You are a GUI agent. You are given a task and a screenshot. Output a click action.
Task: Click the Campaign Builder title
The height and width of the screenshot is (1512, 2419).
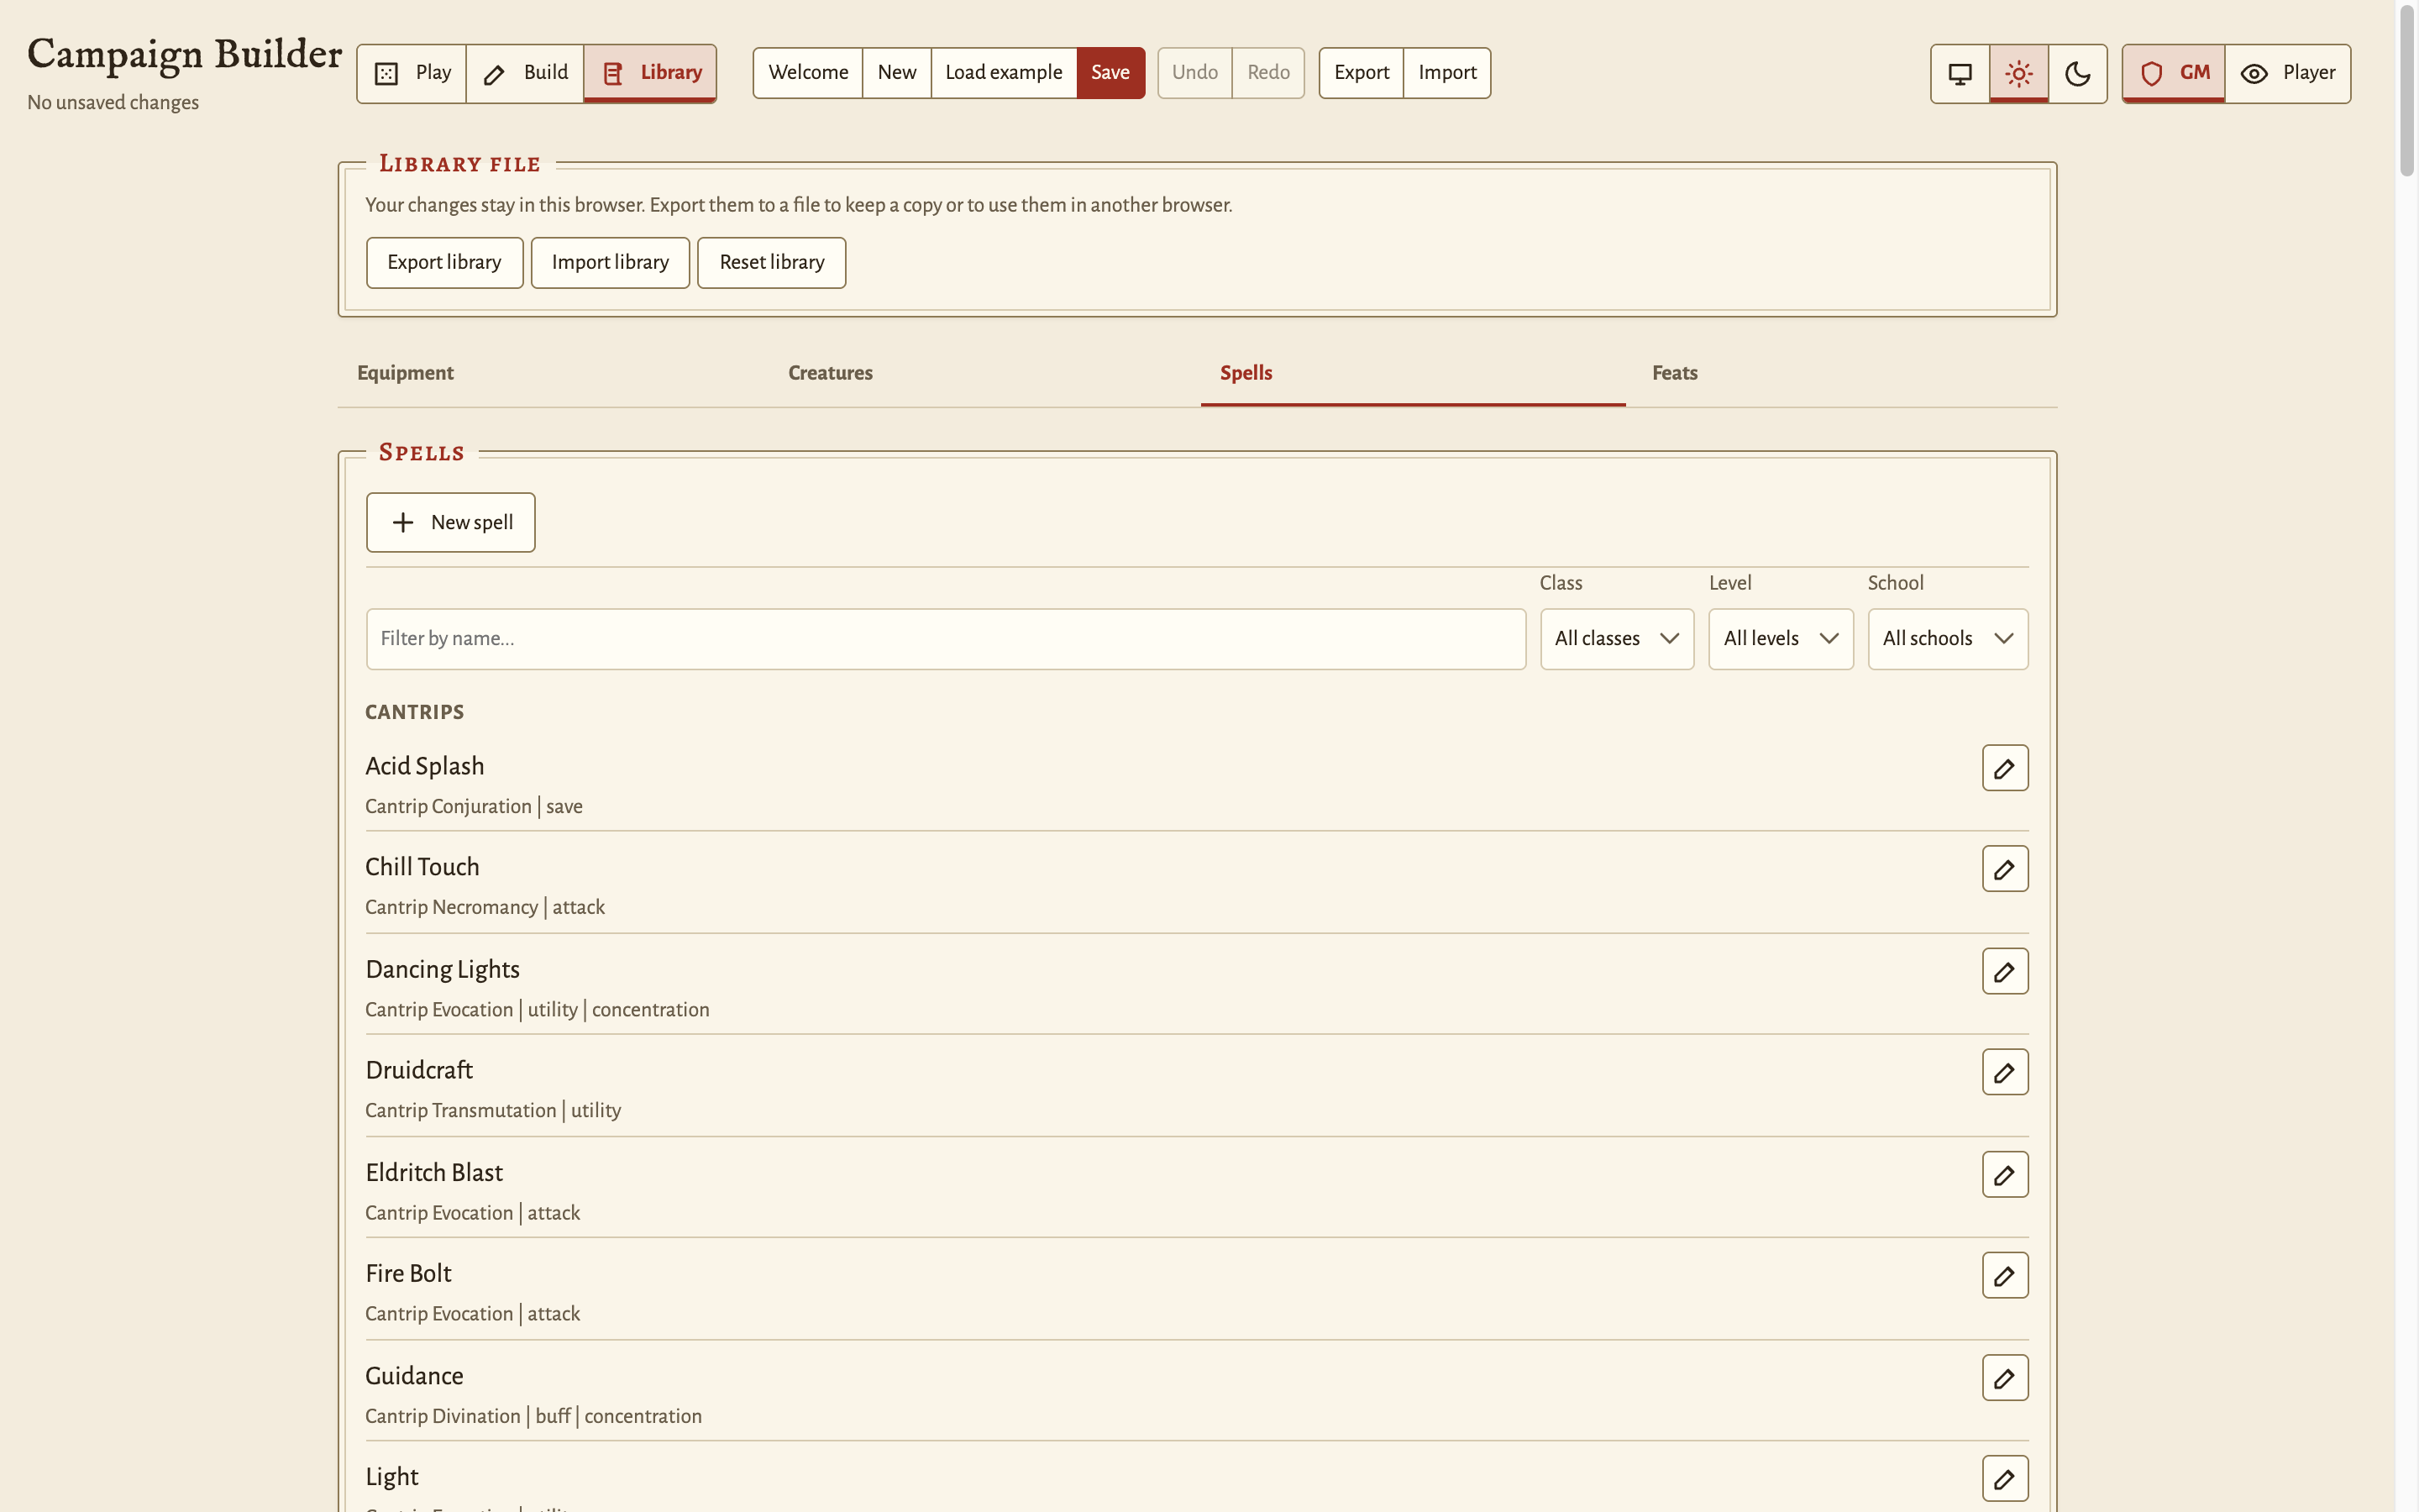(184, 54)
